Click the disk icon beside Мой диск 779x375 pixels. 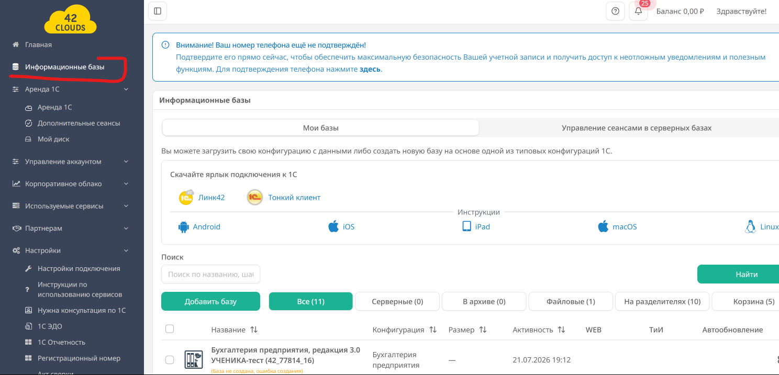(x=28, y=139)
